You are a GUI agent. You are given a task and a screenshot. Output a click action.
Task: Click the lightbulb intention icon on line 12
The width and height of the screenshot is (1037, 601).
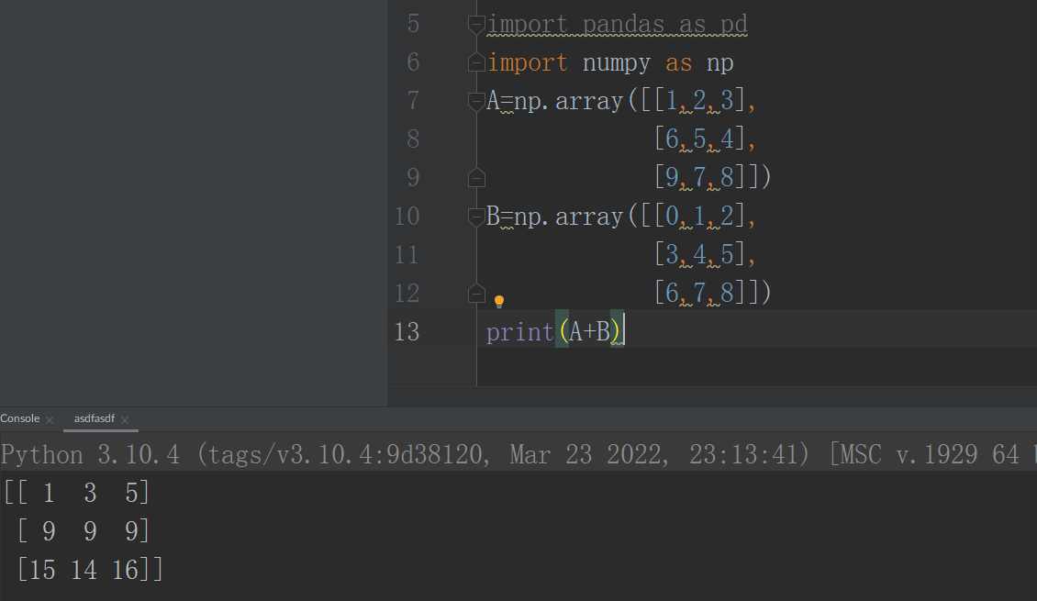pyautogui.click(x=499, y=300)
